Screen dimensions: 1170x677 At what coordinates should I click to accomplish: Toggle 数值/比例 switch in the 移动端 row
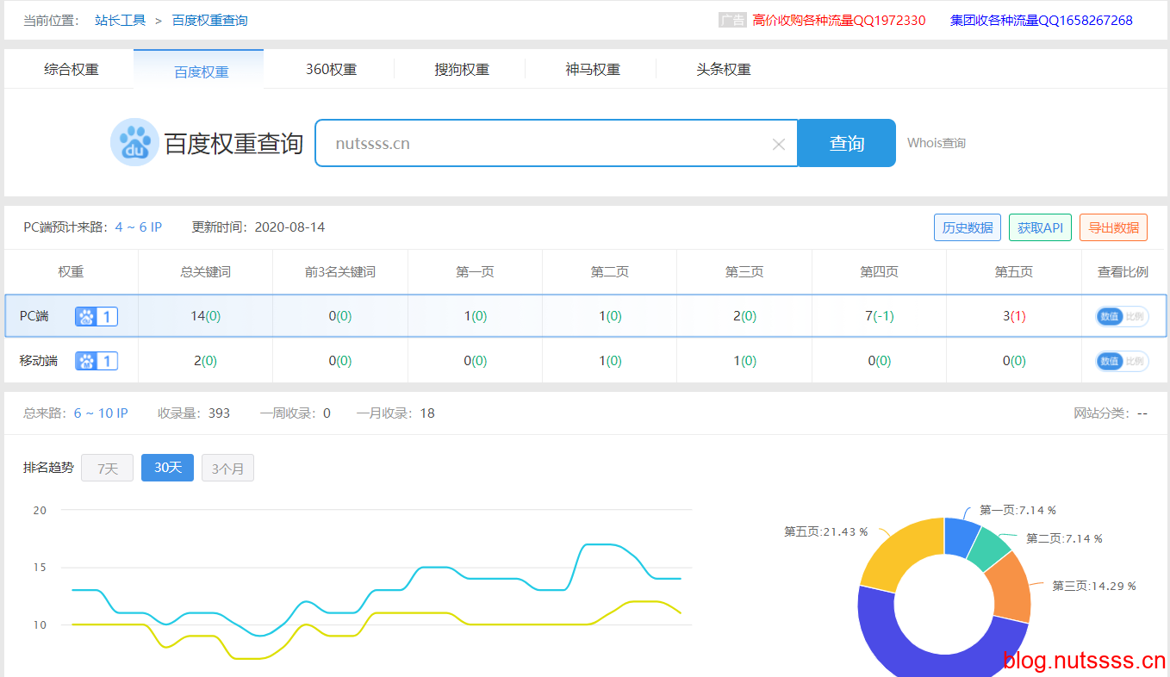tap(1123, 361)
